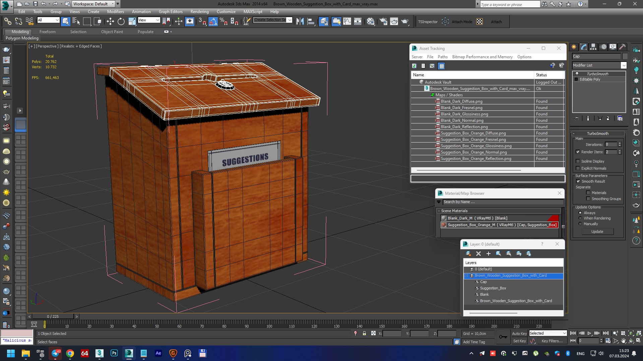Add selected objects to layer plus icon
643x361 pixels.
(x=488, y=254)
